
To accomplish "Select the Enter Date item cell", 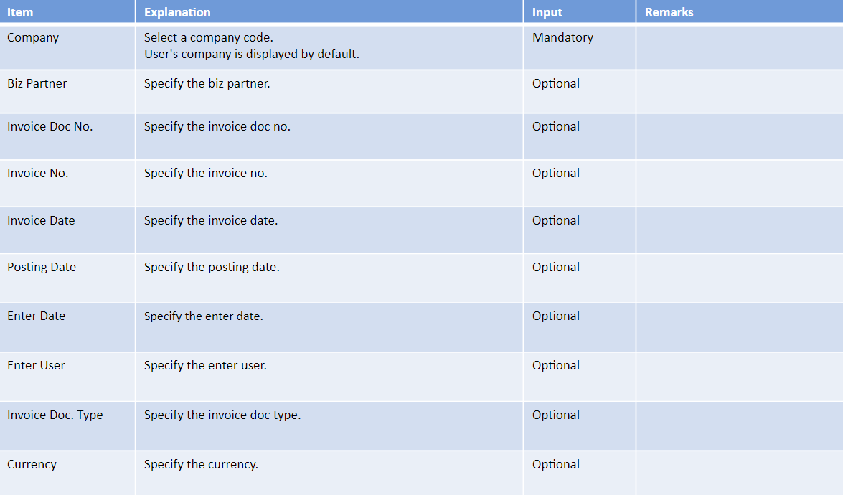I will click(67, 327).
